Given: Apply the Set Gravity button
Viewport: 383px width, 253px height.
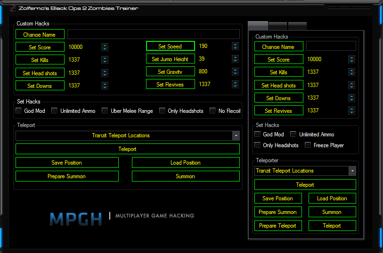Looking at the screenshot, I should coord(170,72).
